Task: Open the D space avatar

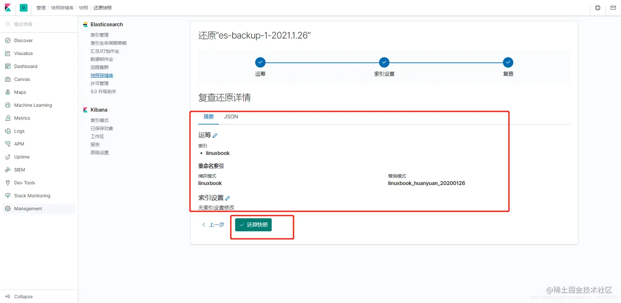Action: click(x=23, y=8)
